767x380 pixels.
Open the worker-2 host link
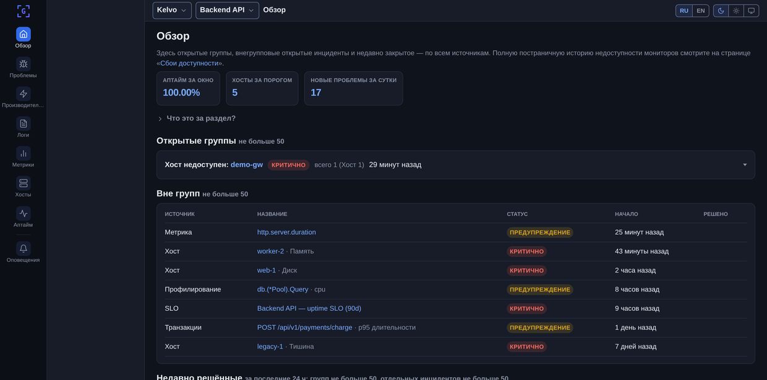270,251
